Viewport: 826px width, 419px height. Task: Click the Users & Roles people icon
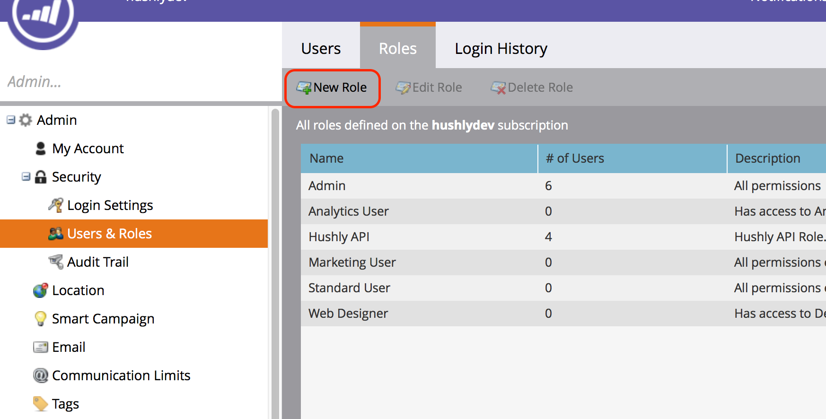pyautogui.click(x=56, y=234)
